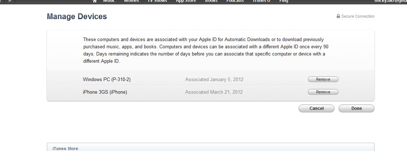Remove the iPhone 3GS device
The height and width of the screenshot is (151, 407).
[323, 92]
